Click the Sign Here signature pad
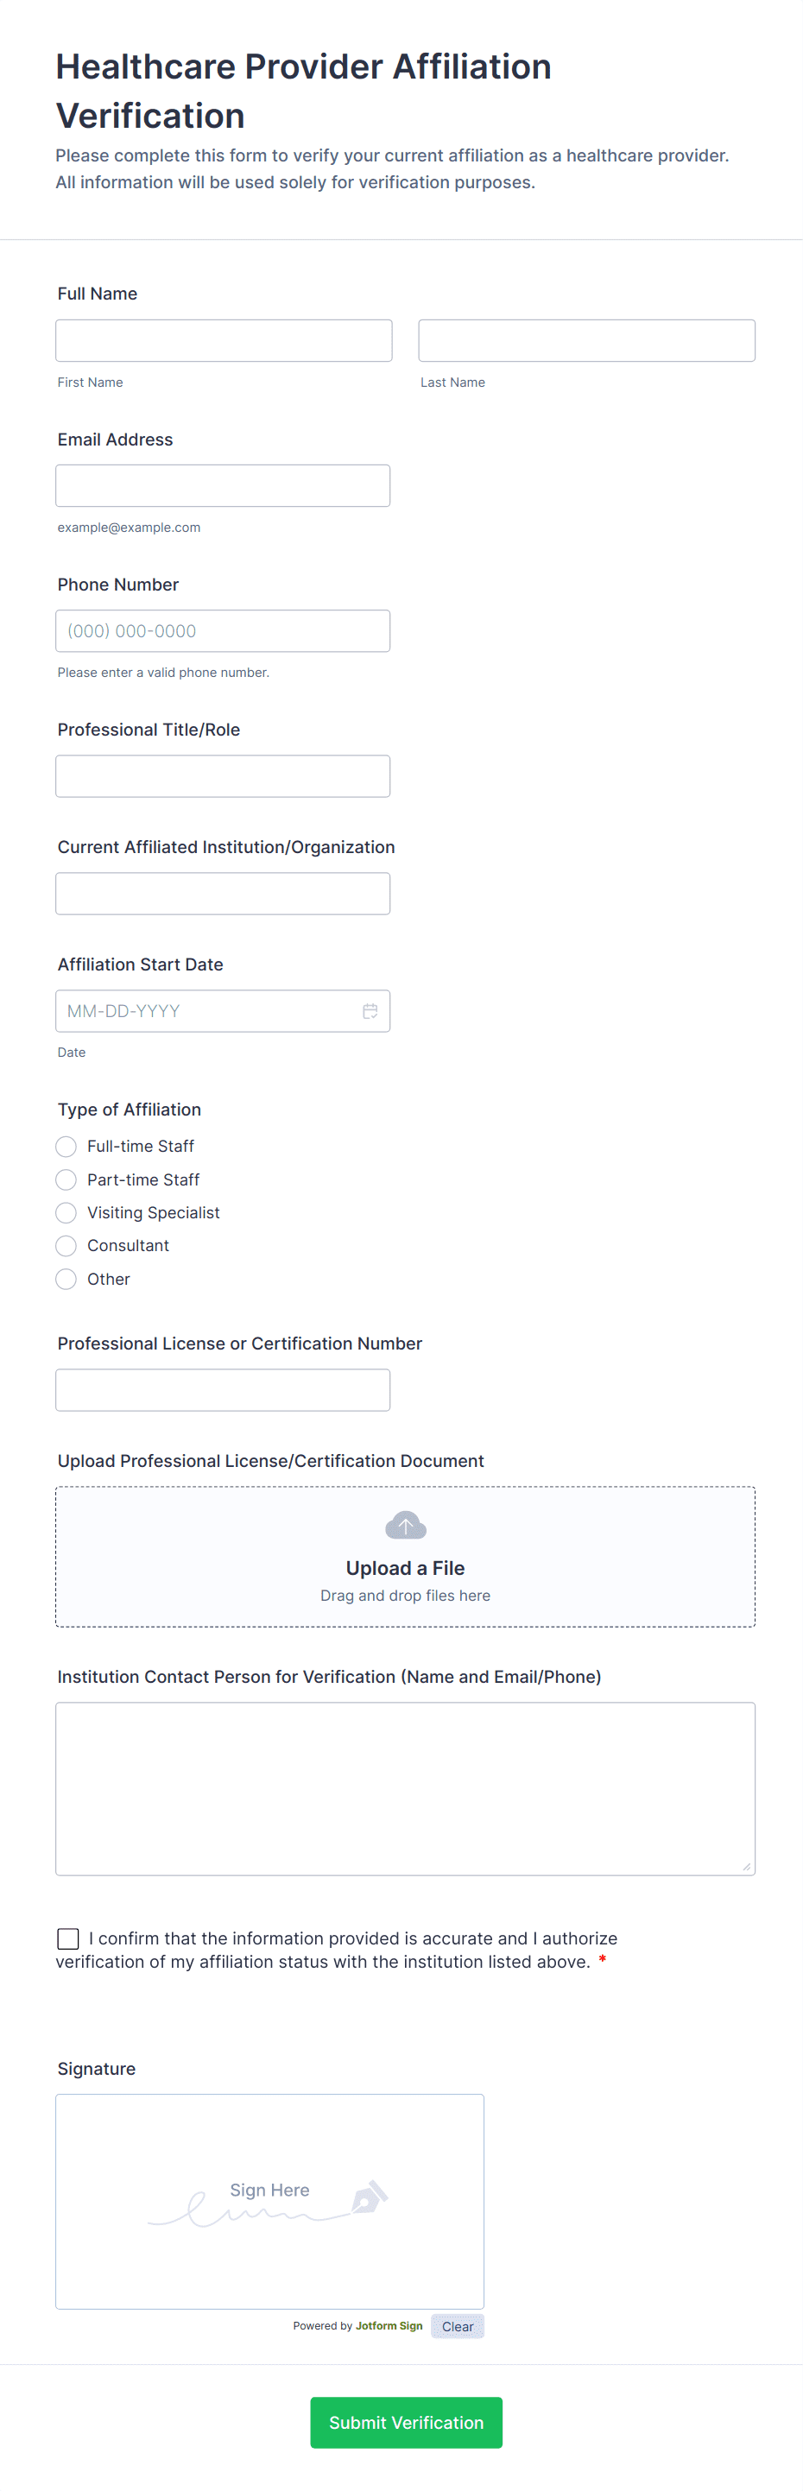Image resolution: width=803 pixels, height=2491 pixels. coord(270,2202)
